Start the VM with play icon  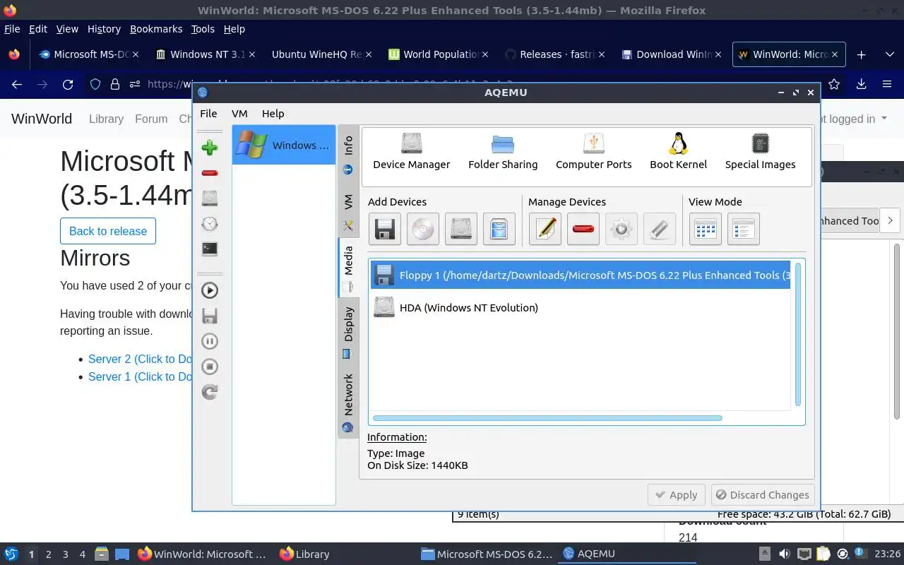click(x=209, y=290)
